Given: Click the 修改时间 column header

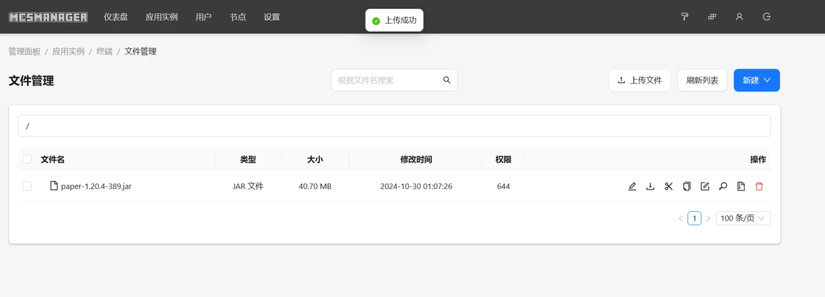Looking at the screenshot, I should (x=416, y=159).
